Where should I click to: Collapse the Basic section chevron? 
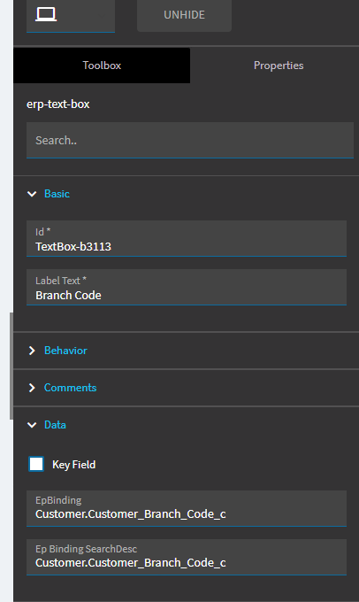pyautogui.click(x=32, y=194)
